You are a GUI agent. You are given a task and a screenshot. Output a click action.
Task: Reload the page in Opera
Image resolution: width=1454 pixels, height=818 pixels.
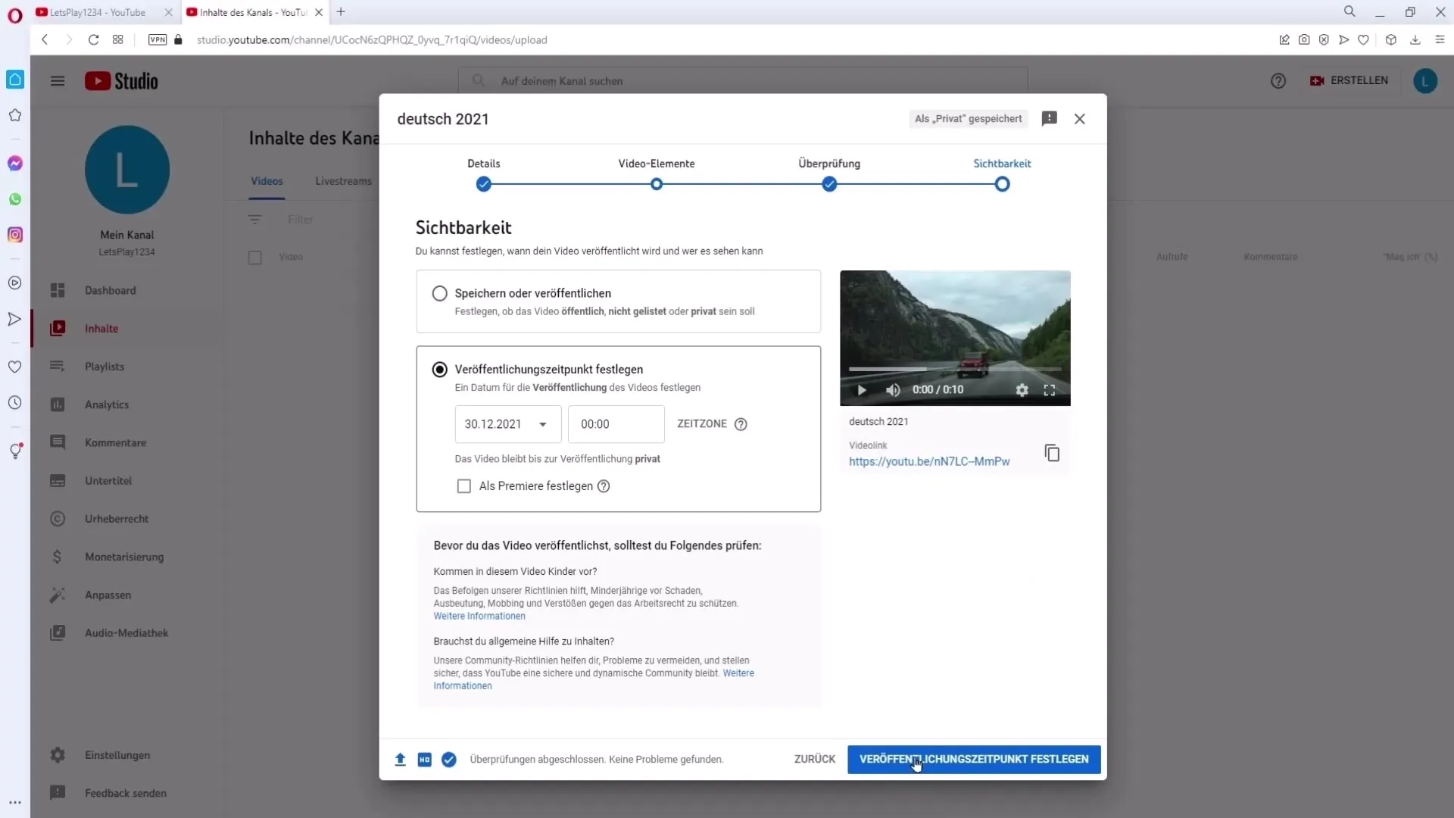(x=93, y=39)
